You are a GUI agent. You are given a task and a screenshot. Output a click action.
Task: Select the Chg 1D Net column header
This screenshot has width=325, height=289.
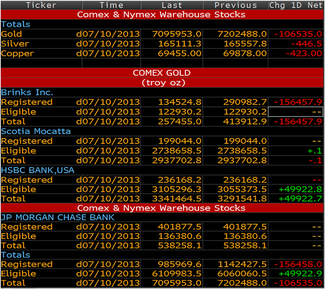coord(296,5)
